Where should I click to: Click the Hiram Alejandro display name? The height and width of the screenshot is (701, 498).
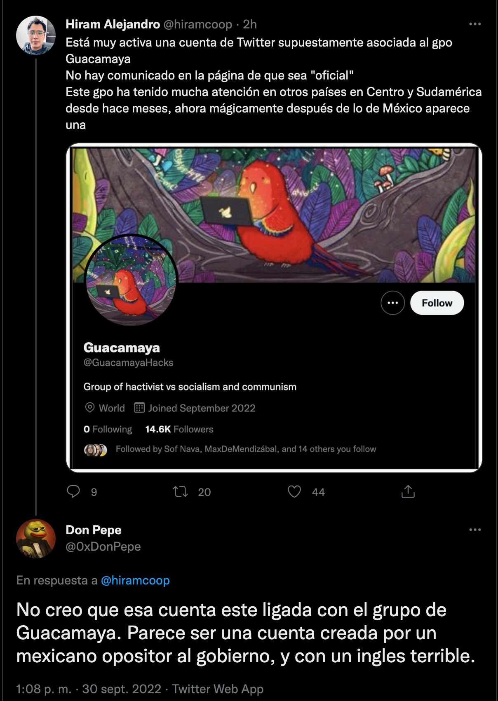click(x=113, y=24)
